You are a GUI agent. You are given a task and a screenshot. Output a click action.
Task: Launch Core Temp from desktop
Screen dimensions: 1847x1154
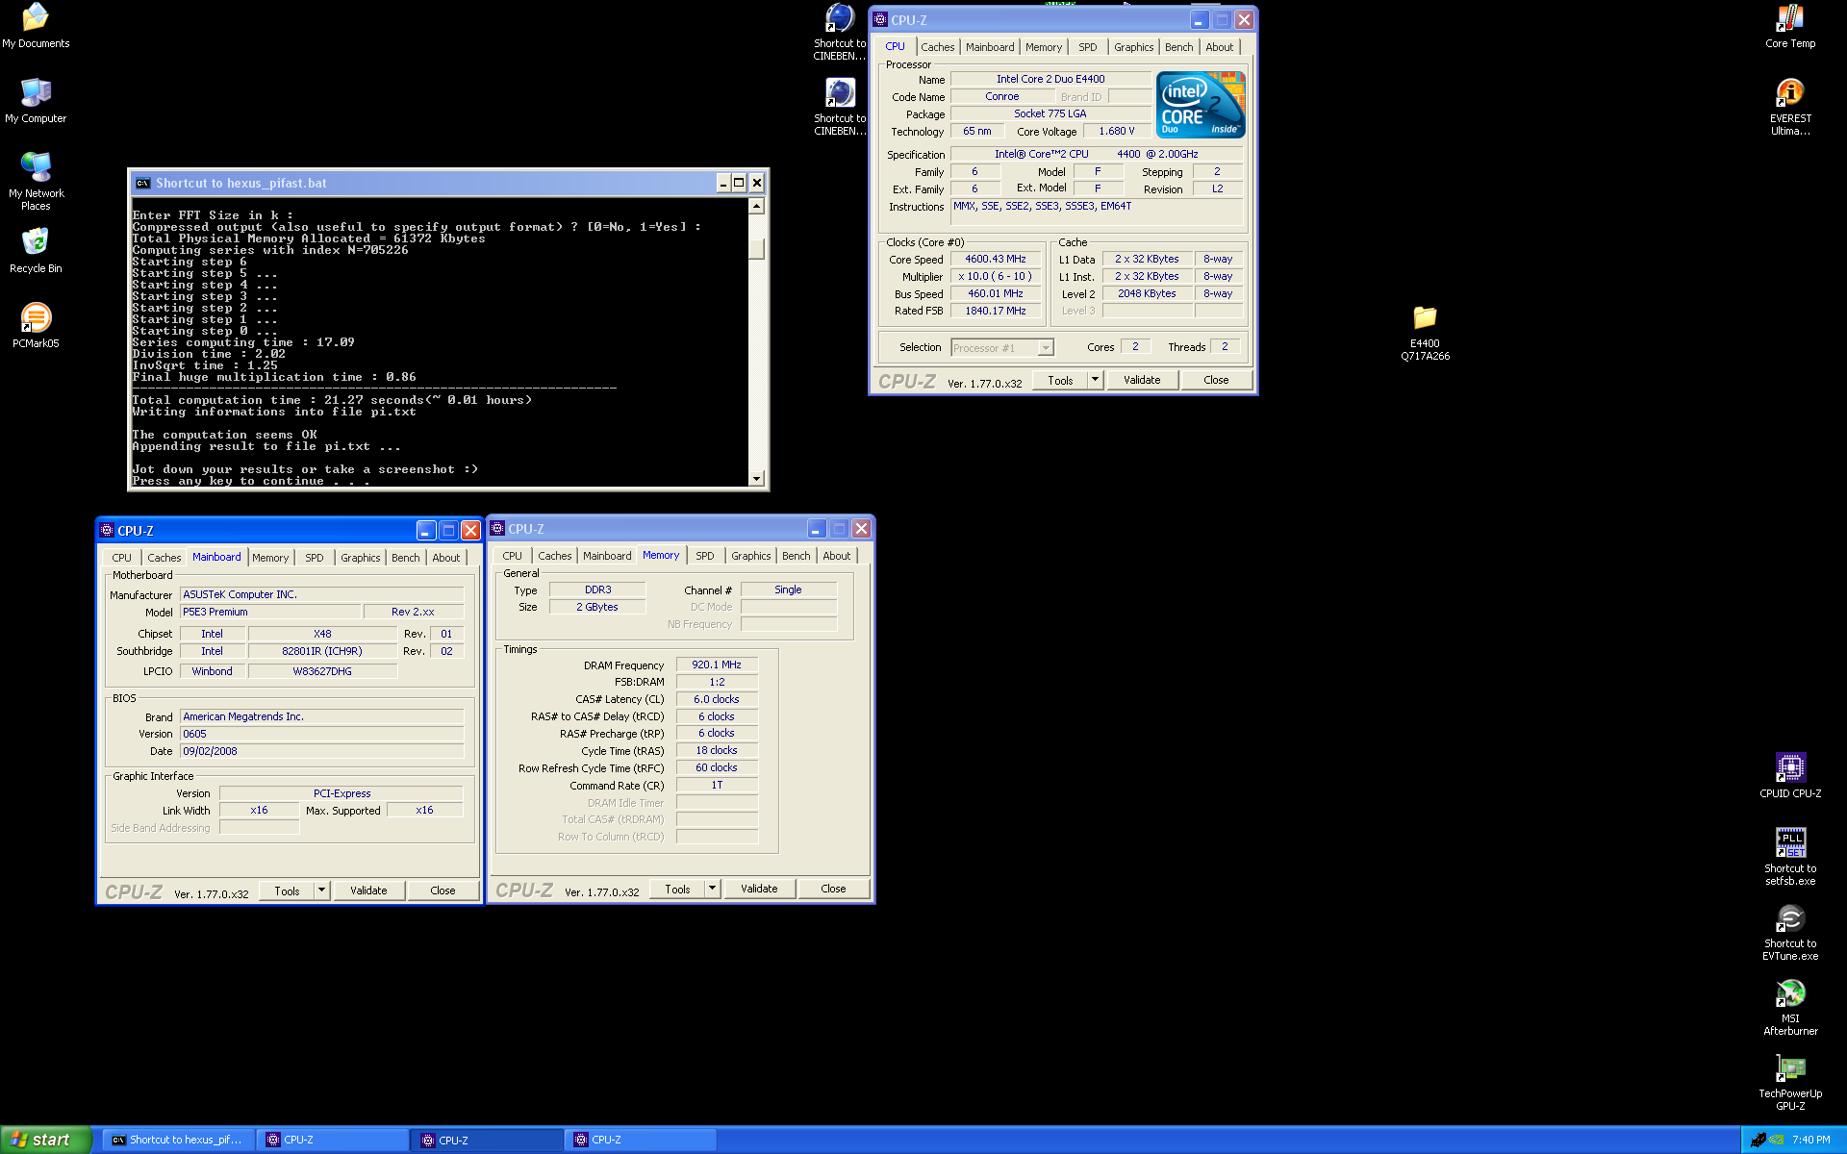[1790, 26]
